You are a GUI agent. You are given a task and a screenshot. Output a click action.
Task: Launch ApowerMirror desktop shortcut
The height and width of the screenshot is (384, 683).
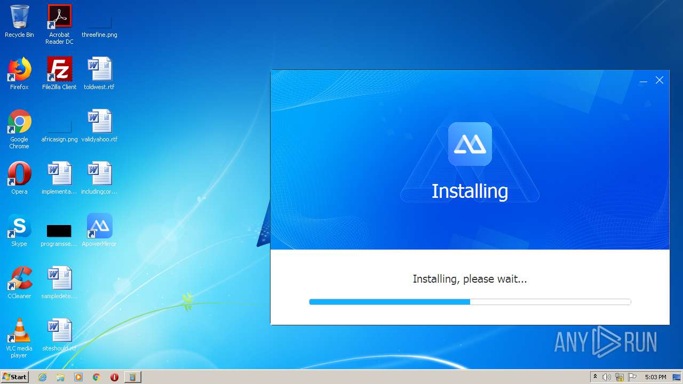(99, 230)
